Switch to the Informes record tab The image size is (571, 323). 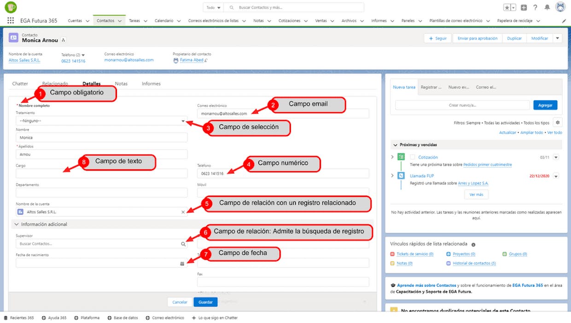151,84
